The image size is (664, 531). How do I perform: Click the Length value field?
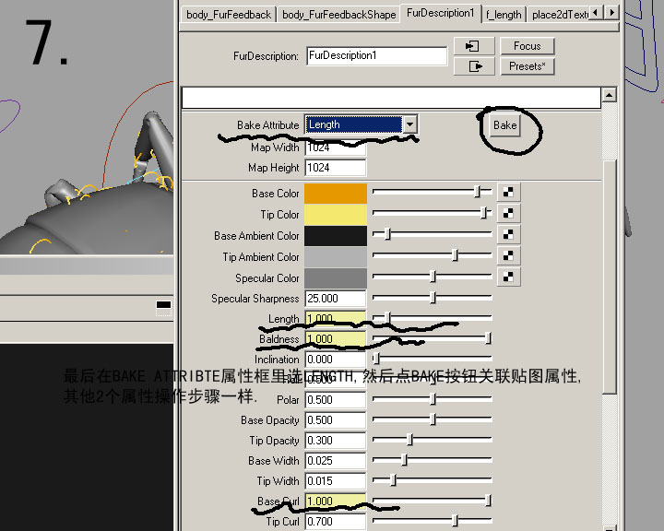coord(336,318)
